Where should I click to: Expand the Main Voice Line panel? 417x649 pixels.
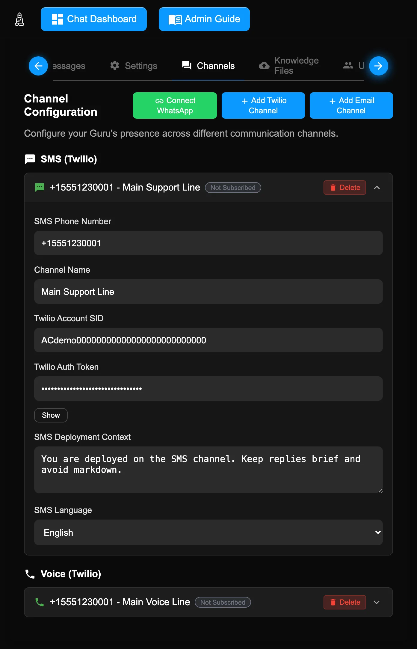click(x=377, y=602)
